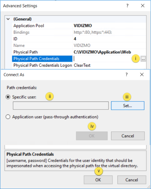The width and height of the screenshot is (151, 189).
Task: Close the Connect As dialog
Action: tap(142, 75)
